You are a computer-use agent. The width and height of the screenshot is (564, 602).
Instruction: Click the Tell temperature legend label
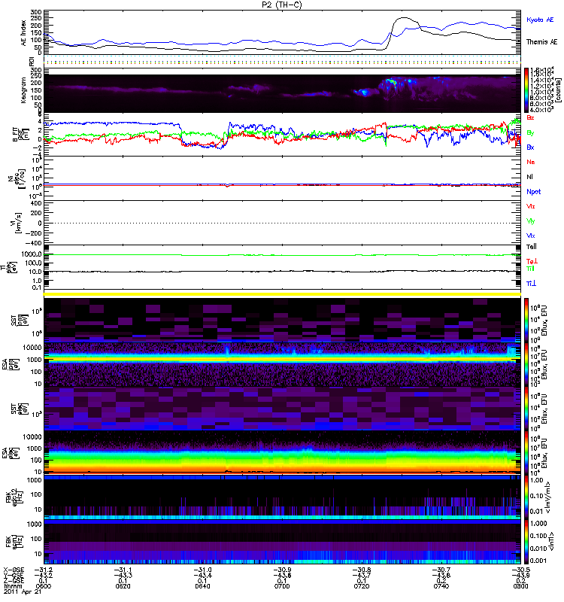pos(532,247)
